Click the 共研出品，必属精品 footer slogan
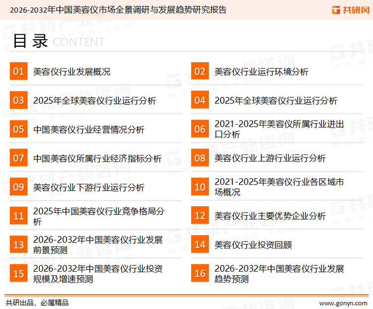Viewport: 373px width, 309px height. click(x=37, y=303)
